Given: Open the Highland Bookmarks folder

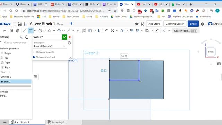Looking at the screenshot, I should pos(22,17).
